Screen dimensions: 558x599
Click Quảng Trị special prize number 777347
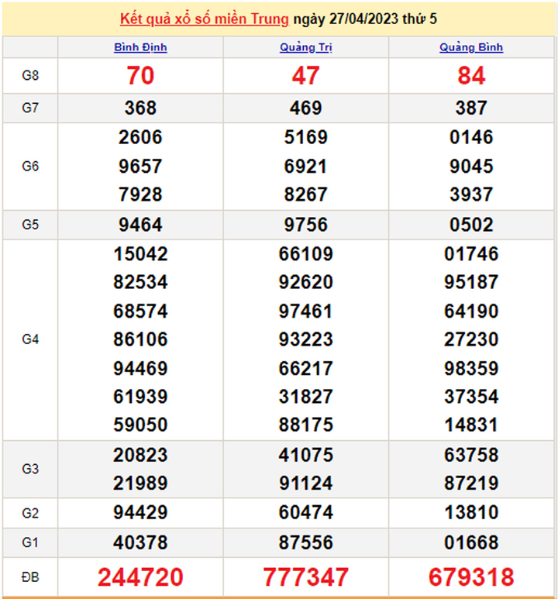tap(306, 577)
